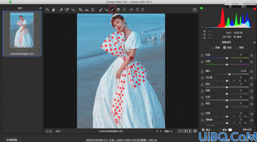
Task: Rotate image counterclockwise
Action: [x=137, y=10]
